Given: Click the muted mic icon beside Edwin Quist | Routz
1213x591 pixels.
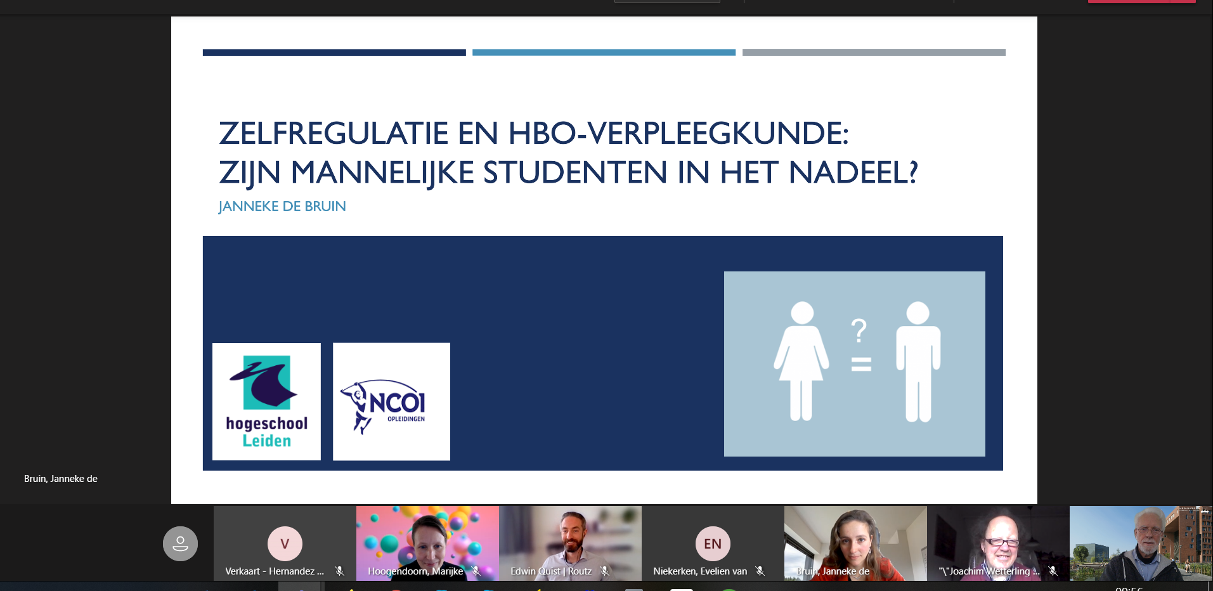Looking at the screenshot, I should pos(605,571).
